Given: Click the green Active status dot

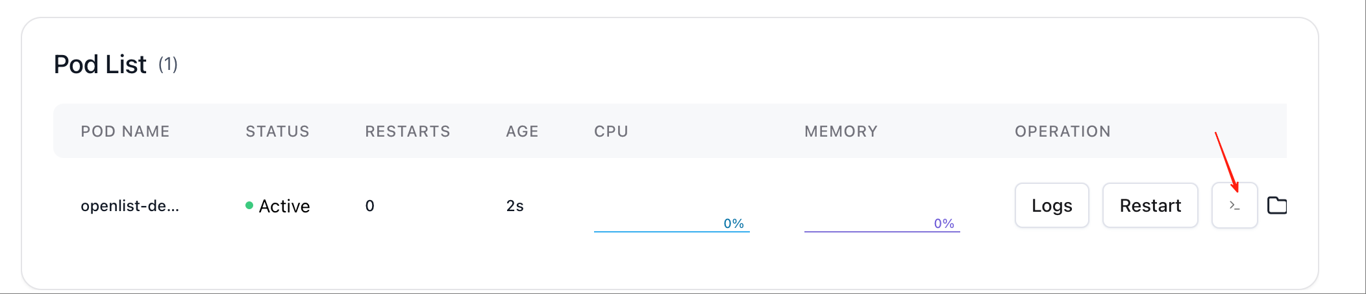Looking at the screenshot, I should (249, 205).
